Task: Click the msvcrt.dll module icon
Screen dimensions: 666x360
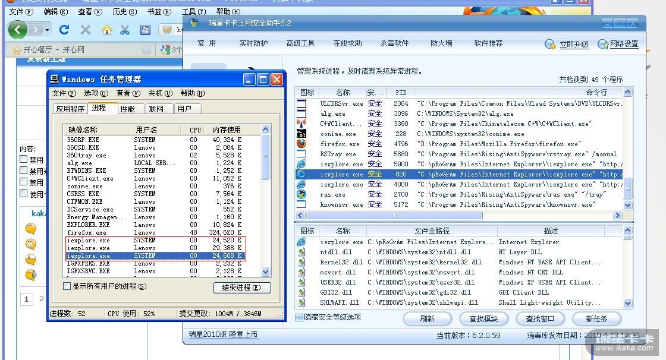Action: click(301, 272)
